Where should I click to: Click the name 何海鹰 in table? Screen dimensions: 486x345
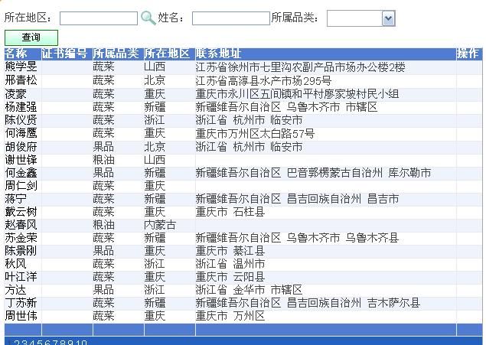(x=21, y=133)
